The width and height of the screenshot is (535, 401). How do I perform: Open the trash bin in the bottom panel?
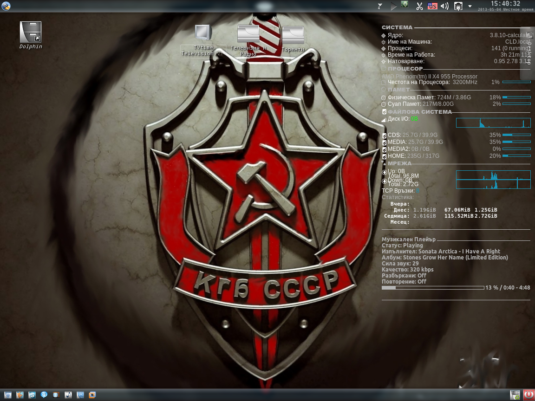tap(515, 395)
